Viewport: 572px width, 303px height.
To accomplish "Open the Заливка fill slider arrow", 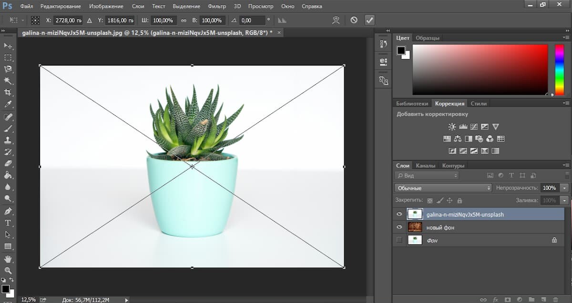I will point(565,201).
